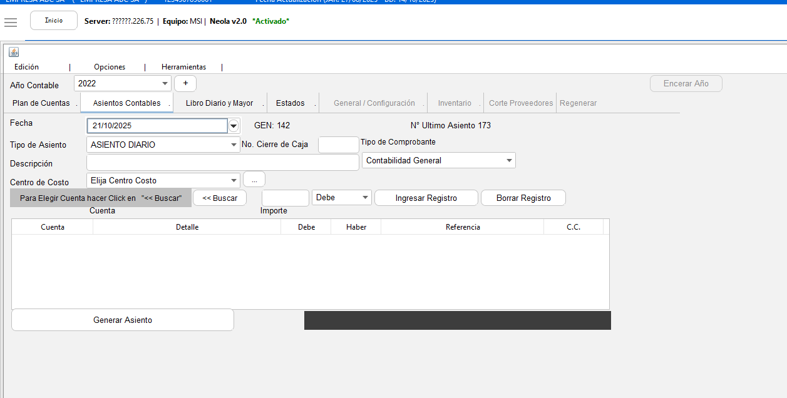Switch to the Plan de Cuentas tab
Viewport: 787px width, 398px height.
tap(41, 103)
